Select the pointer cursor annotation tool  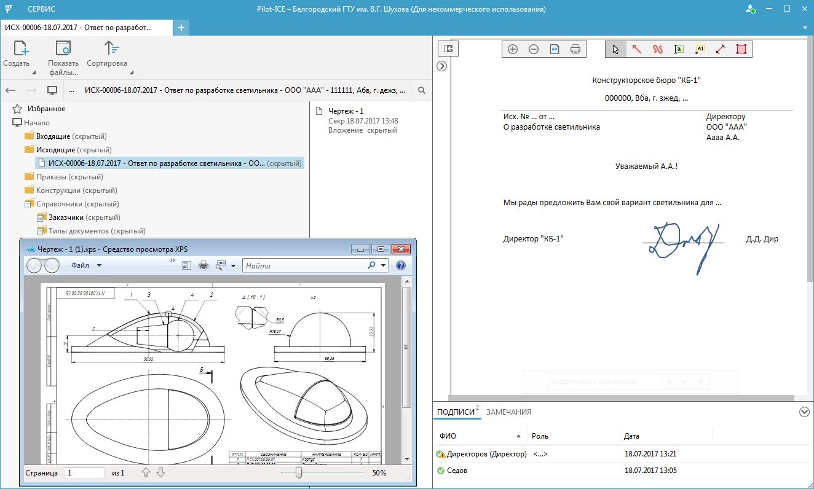tap(616, 49)
